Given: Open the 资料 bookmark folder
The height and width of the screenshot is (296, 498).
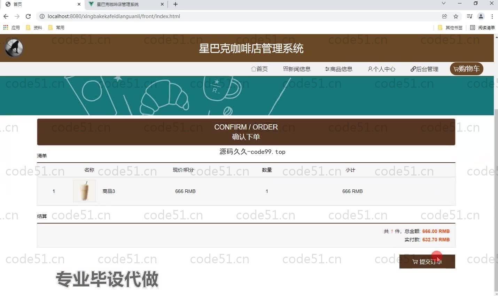Looking at the screenshot, I should pos(34,28).
